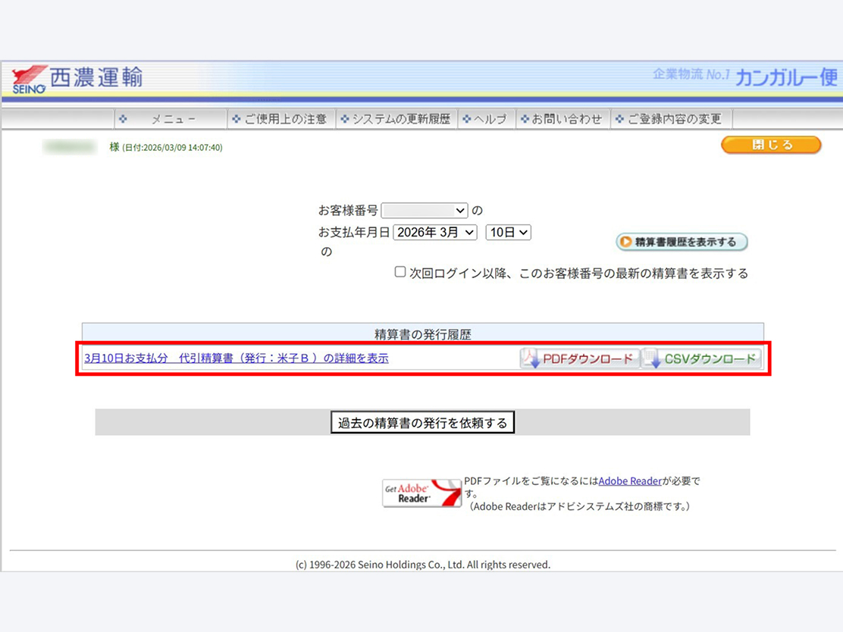Click the orange 閉じる button
843x632 pixels.
(771, 145)
